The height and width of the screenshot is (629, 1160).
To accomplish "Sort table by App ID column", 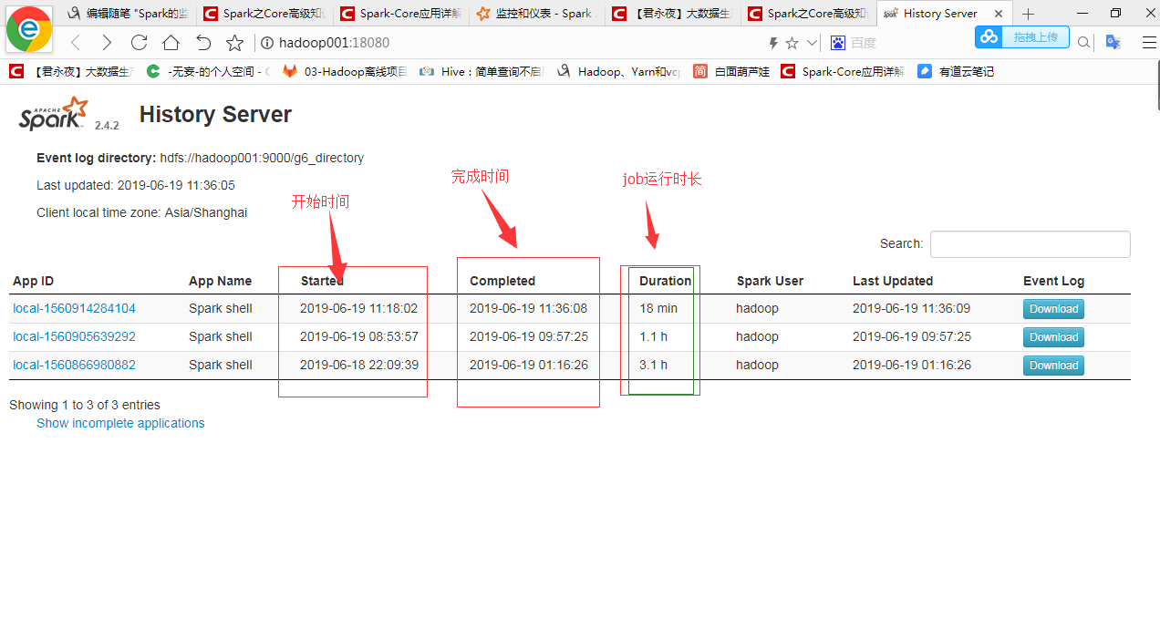I will [34, 281].
